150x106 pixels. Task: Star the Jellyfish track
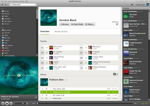click(47, 63)
